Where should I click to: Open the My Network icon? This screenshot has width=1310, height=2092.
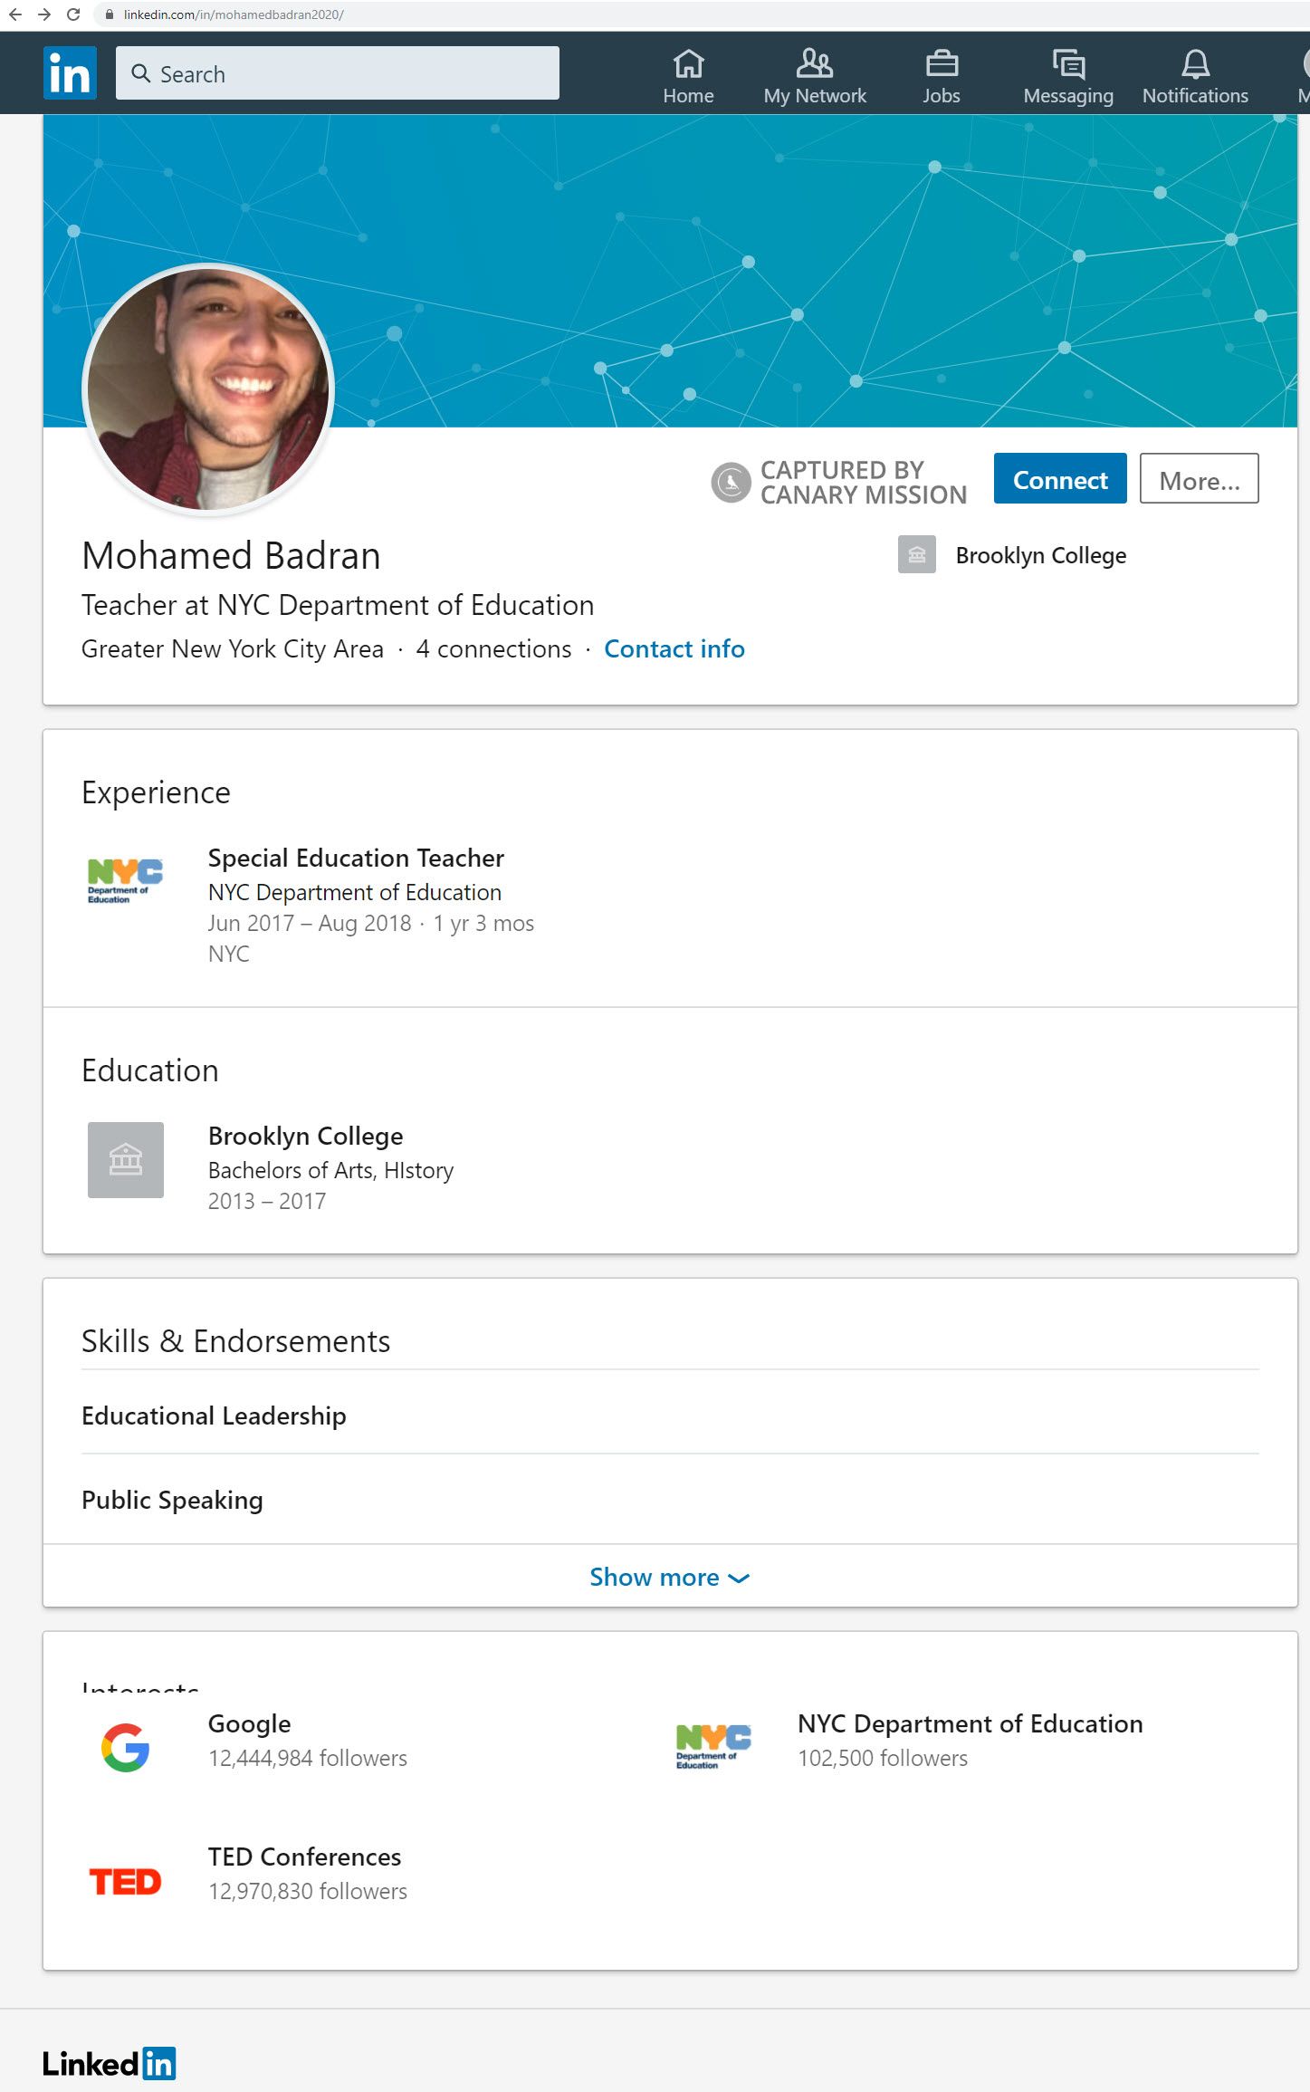click(814, 64)
